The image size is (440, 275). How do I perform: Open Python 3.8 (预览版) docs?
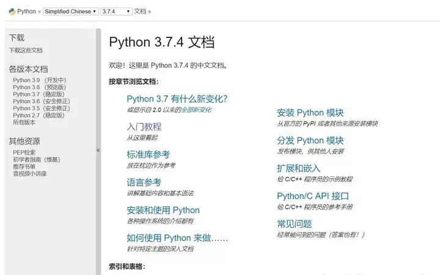pos(39,87)
